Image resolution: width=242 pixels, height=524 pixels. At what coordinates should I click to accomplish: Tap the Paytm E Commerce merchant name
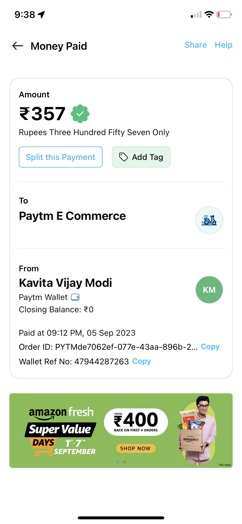72,216
